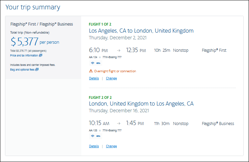
Task: Click the $5,377 per person total price
Action: tap(35, 42)
